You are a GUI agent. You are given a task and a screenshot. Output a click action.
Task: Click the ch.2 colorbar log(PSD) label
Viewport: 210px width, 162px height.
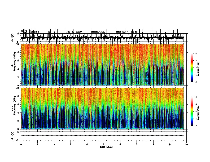pos(198,113)
